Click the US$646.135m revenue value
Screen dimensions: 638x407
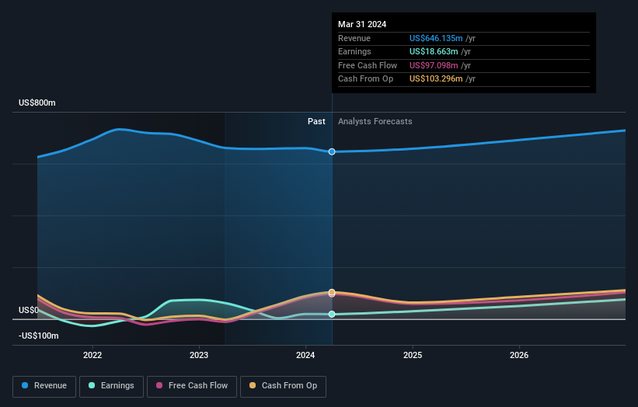[436, 38]
